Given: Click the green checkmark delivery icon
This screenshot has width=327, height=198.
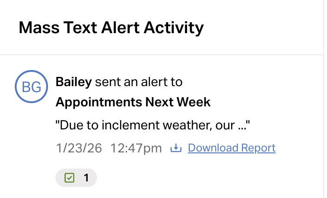Looking at the screenshot, I should 69,177.
